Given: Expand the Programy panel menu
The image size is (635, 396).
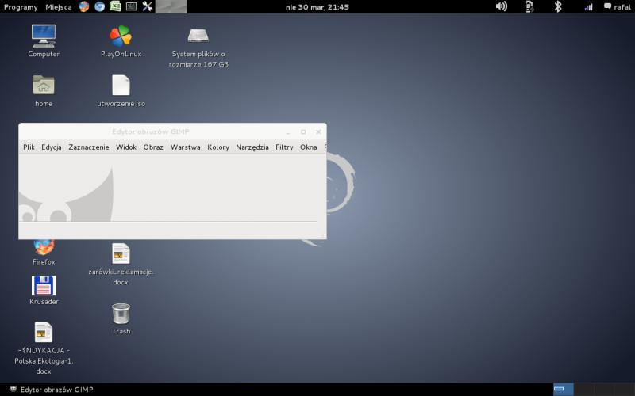Looking at the screenshot, I should 21,6.
